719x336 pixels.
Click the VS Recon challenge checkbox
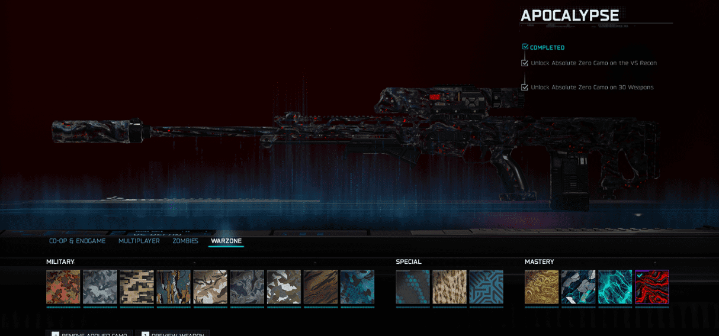525,63
